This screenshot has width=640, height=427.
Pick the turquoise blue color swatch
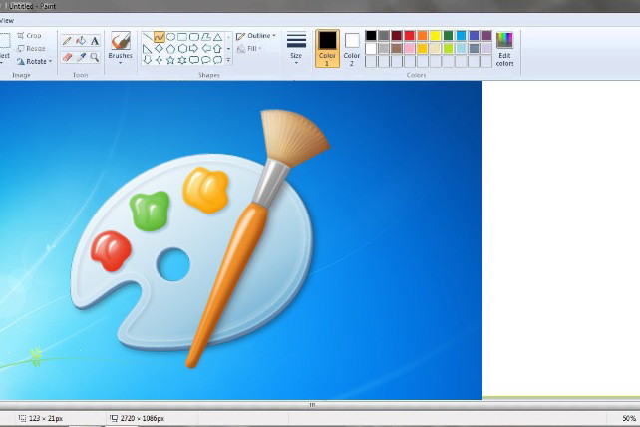pyautogui.click(x=461, y=36)
